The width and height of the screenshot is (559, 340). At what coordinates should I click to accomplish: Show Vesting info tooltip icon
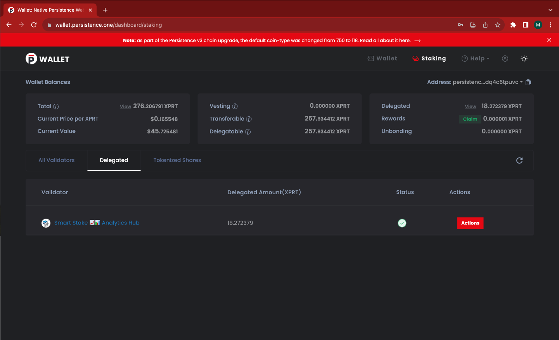coord(235,106)
